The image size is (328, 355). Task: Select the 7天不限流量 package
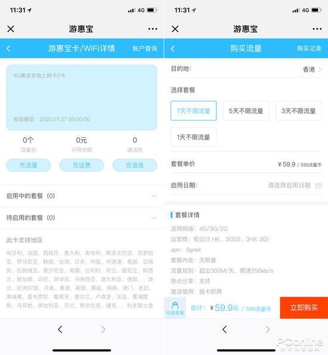point(194,111)
